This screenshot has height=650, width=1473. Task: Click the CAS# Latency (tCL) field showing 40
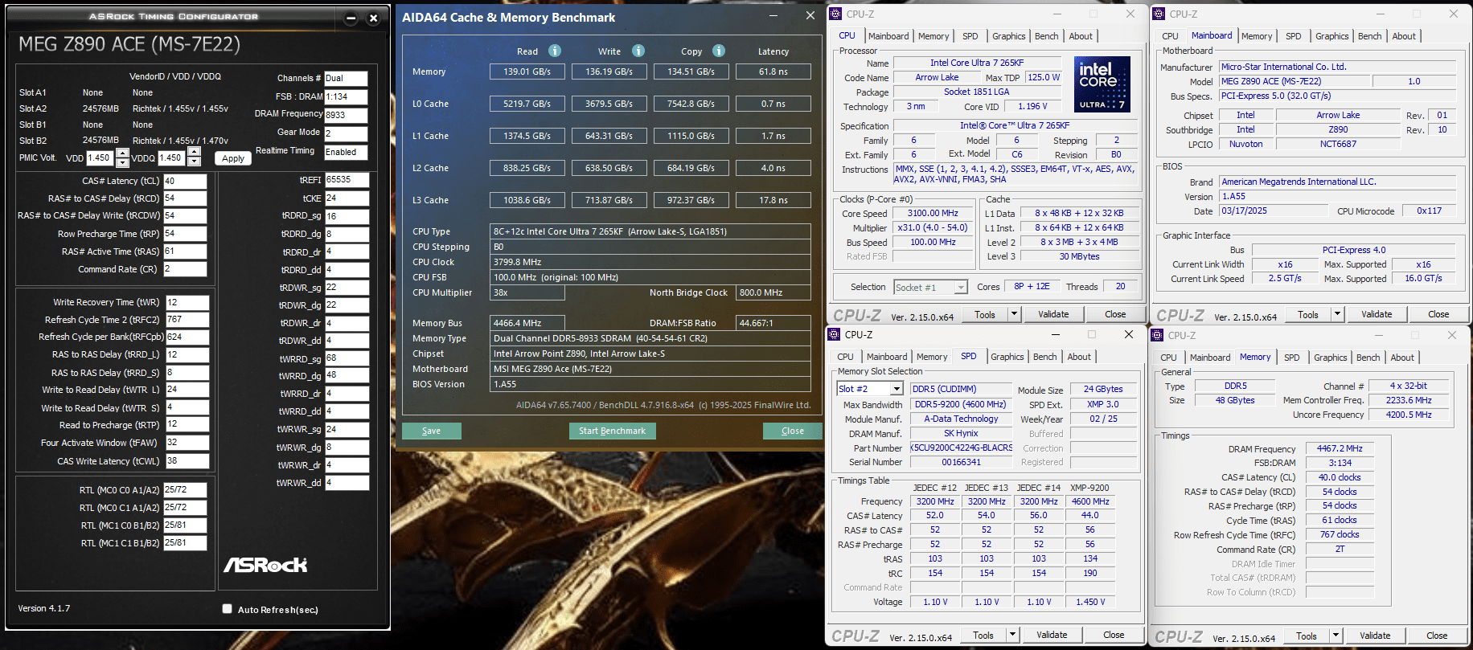[x=185, y=181]
